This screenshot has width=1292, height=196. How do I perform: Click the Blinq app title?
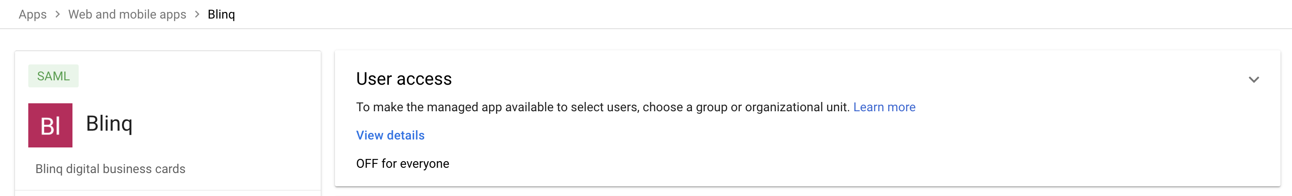click(109, 124)
